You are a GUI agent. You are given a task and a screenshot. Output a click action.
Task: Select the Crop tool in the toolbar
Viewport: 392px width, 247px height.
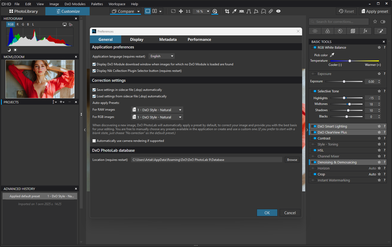227,11
